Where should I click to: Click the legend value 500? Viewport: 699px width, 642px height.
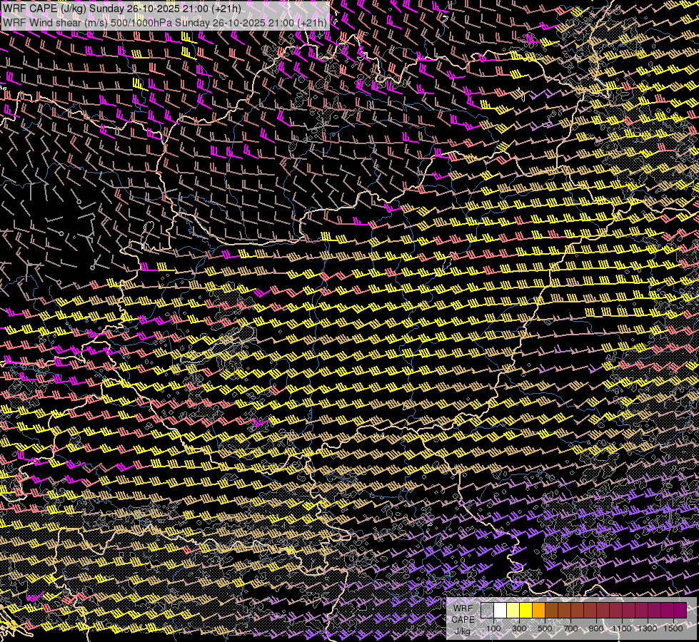(x=545, y=628)
